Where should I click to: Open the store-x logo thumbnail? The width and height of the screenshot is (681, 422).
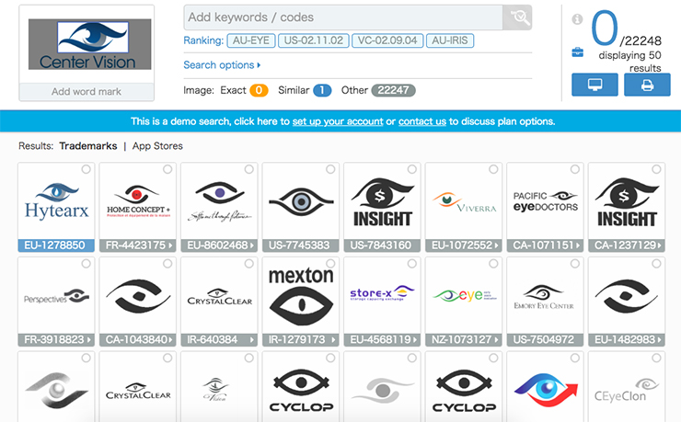pyautogui.click(x=382, y=293)
